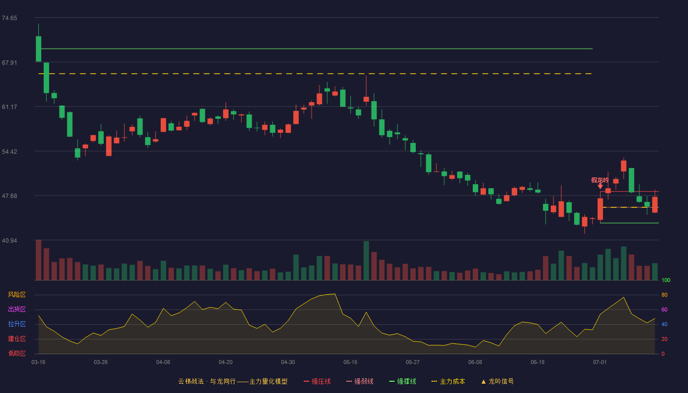Click the first green candlestick on 03-16
688x393 pixels.
[38, 49]
